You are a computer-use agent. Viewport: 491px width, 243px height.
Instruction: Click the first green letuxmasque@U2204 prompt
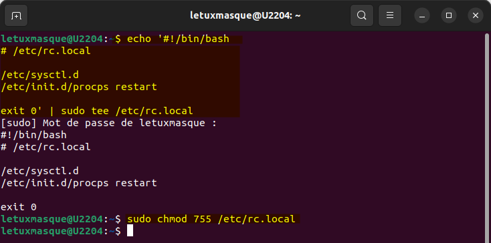[52, 39]
